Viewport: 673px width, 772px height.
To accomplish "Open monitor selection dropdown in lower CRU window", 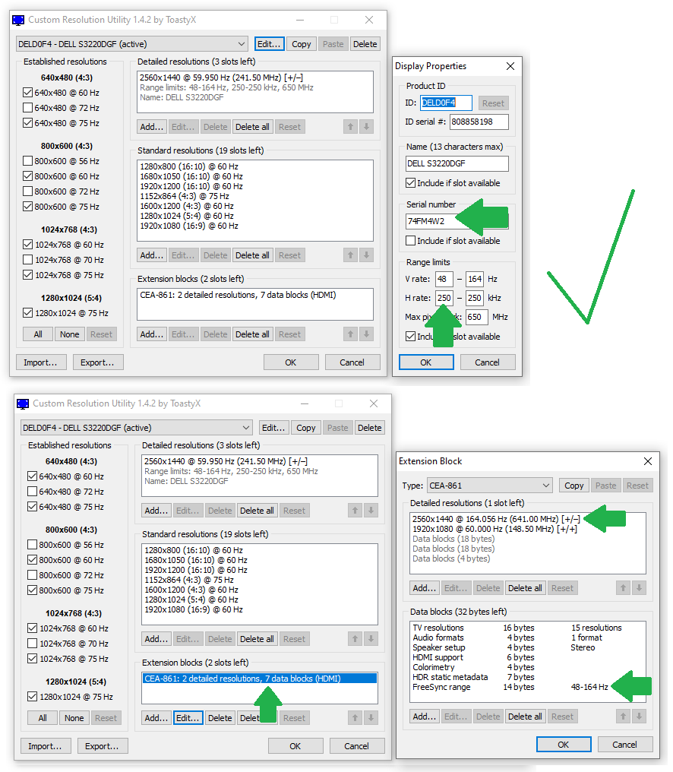I will pyautogui.click(x=136, y=427).
